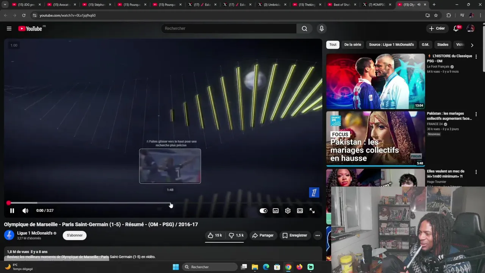Open Task View on the taskbar
Viewport: 485px width, 273px height.
point(244,267)
